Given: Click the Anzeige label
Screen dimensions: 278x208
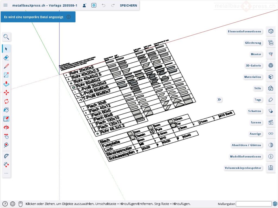Looking at the screenshot, I should 255,134.
